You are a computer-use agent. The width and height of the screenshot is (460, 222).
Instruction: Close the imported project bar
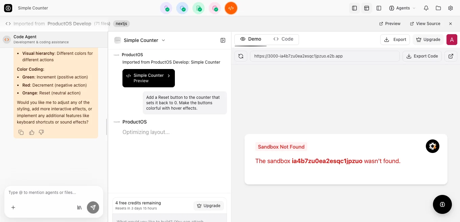[x=451, y=24]
